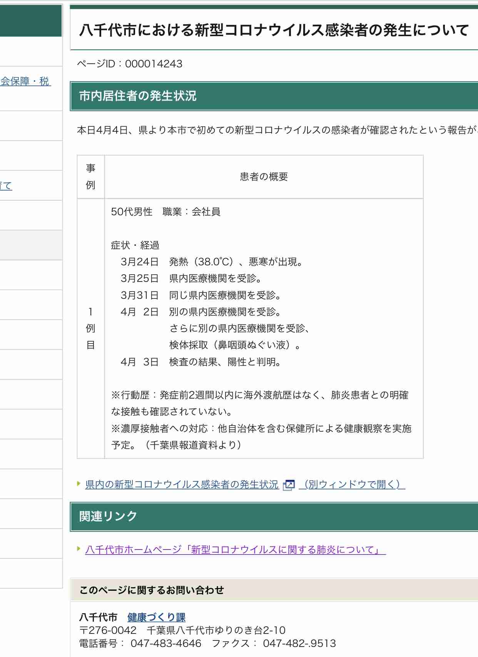
Task: Click the 4月 2日 別の県内医療機関を受診 entry
Action: pos(202,312)
